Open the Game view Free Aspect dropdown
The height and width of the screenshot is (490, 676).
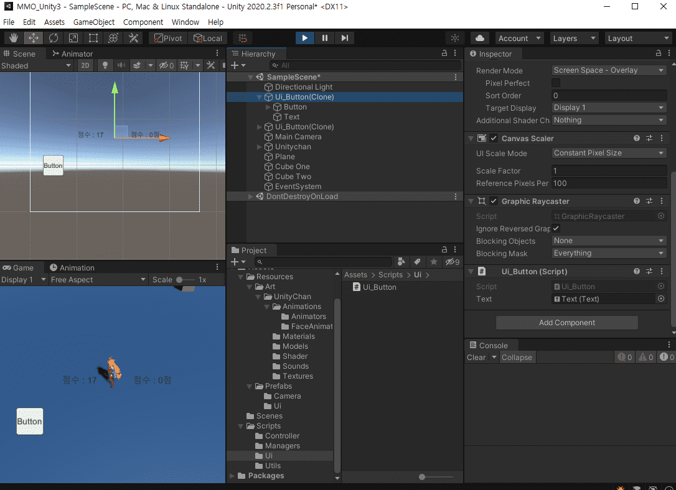pos(98,279)
